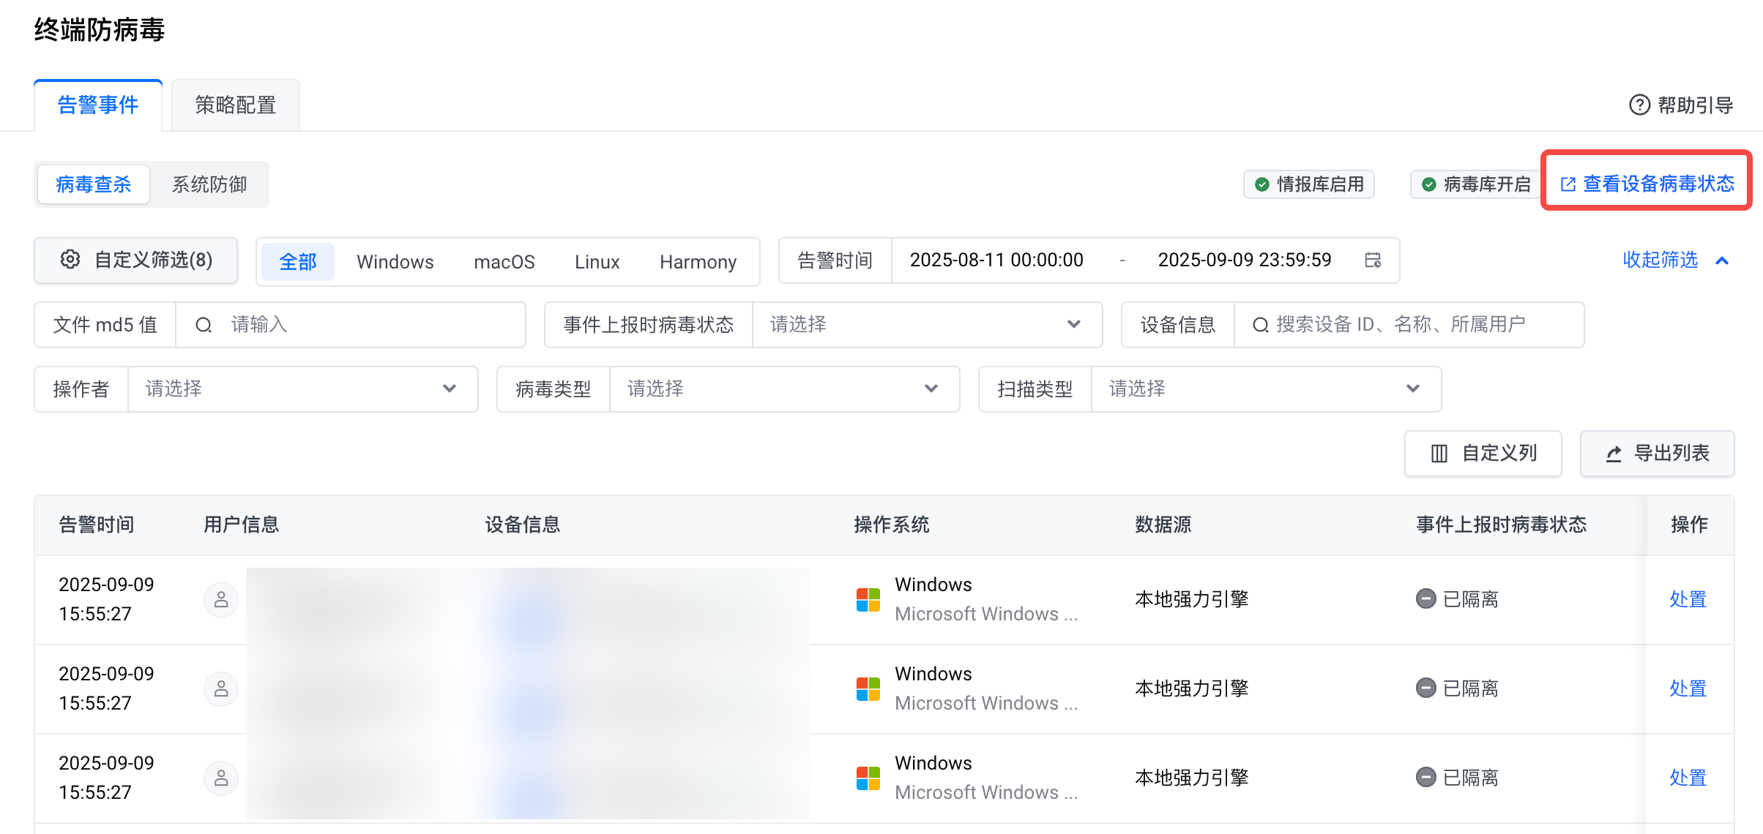The width and height of the screenshot is (1763, 834).
Task: Open the 扫描类型 dropdown
Action: (x=1265, y=389)
